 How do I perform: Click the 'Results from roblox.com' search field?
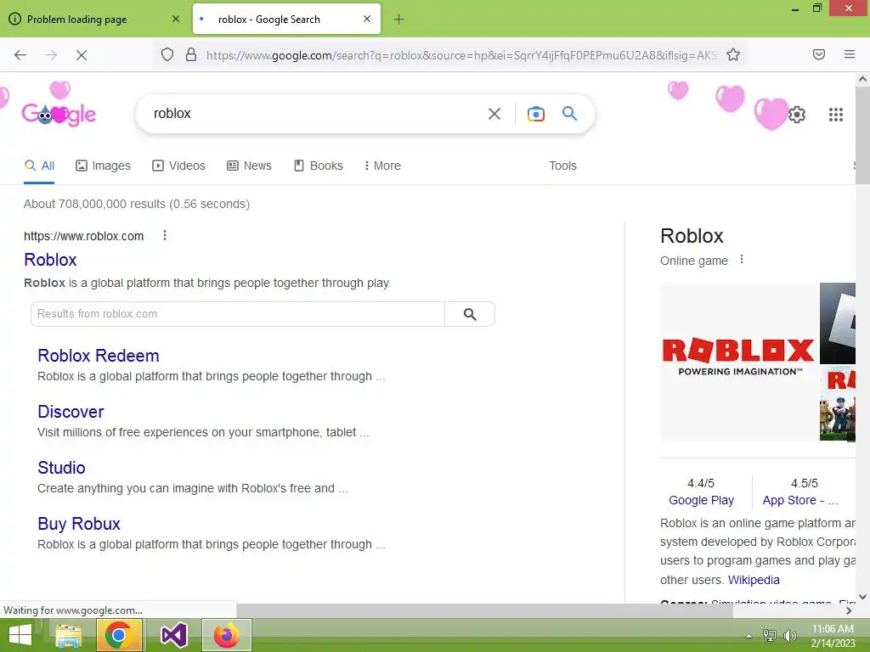[238, 314]
